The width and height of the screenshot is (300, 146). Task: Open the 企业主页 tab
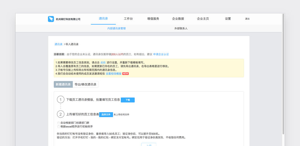coord(203,19)
